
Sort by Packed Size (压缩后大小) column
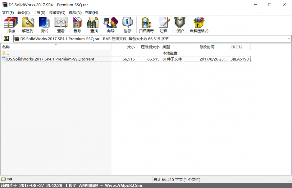pyautogui.click(x=148, y=47)
